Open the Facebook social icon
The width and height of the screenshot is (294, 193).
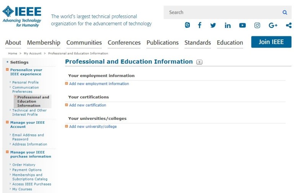pyautogui.click(x=199, y=25)
